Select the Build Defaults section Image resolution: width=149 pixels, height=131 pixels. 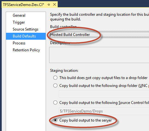(x=26, y=36)
